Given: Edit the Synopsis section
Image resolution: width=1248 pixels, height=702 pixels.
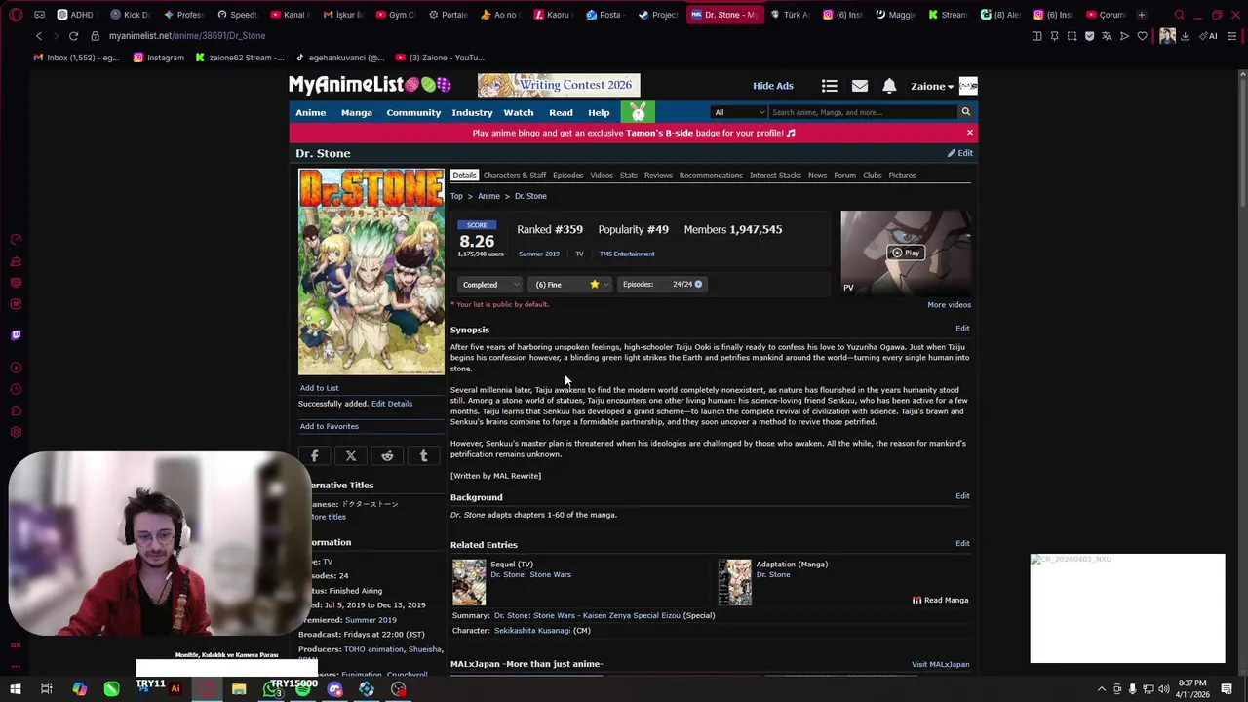Looking at the screenshot, I should [x=962, y=329].
